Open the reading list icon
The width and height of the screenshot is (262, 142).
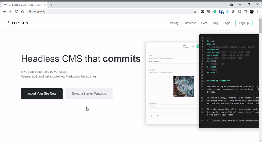coord(245,11)
